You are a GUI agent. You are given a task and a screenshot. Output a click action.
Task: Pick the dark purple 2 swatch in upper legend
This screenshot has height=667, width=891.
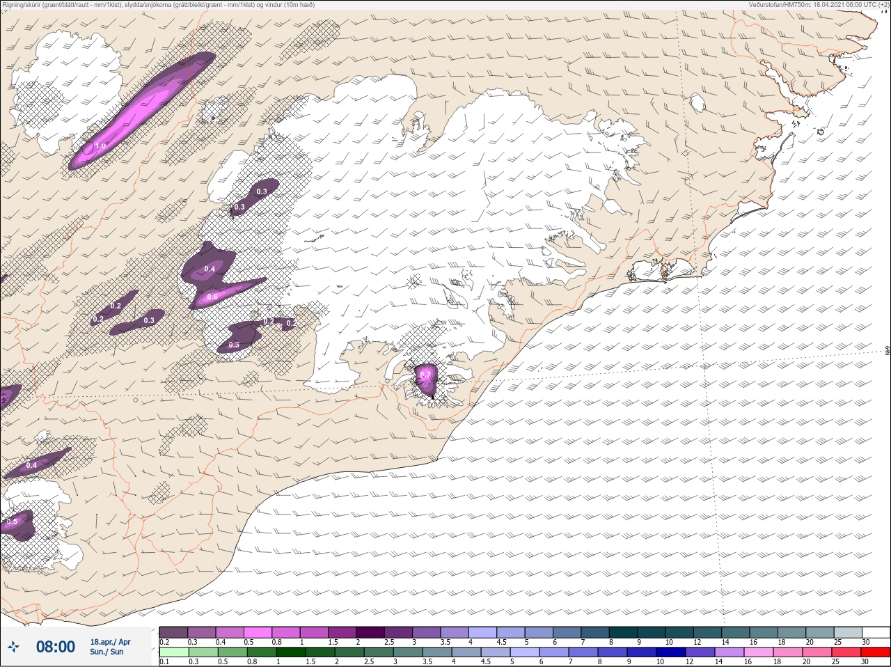[370, 632]
